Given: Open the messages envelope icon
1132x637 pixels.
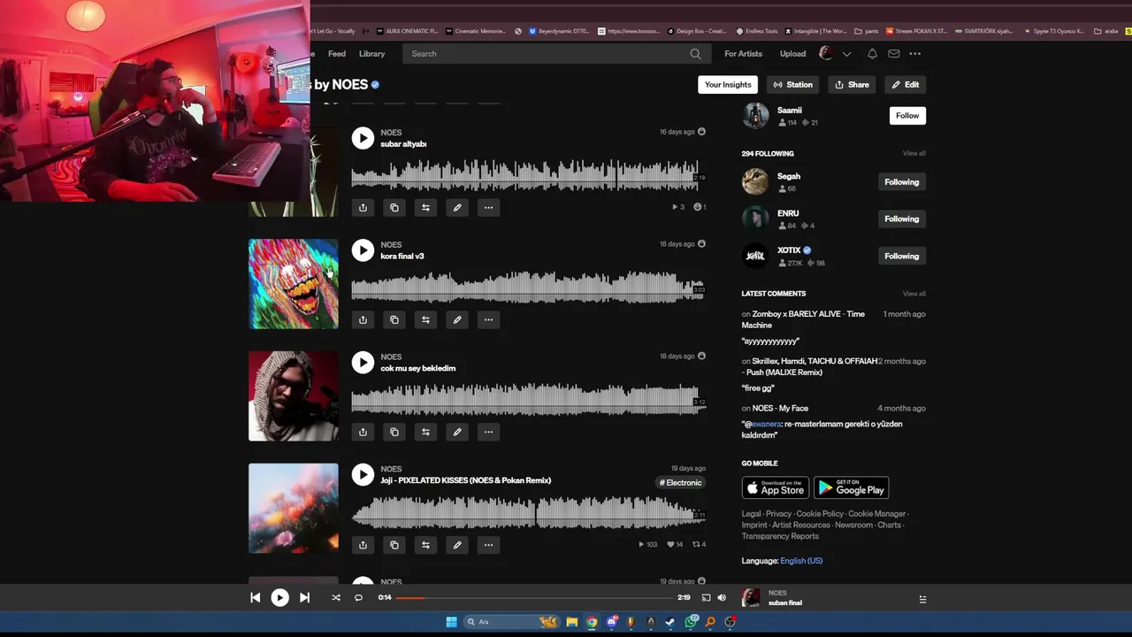Looking at the screenshot, I should (894, 54).
